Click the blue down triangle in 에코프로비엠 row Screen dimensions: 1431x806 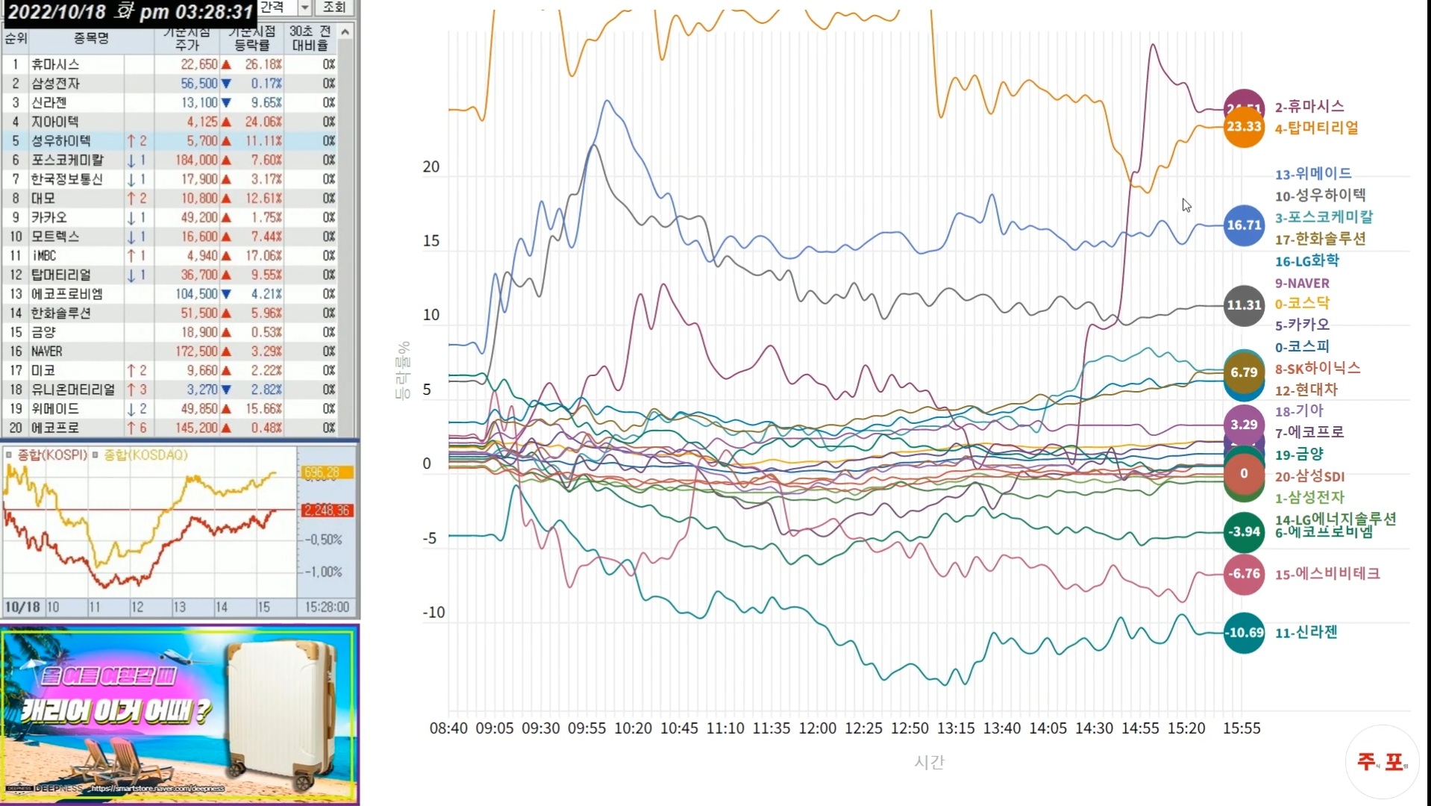click(x=226, y=294)
